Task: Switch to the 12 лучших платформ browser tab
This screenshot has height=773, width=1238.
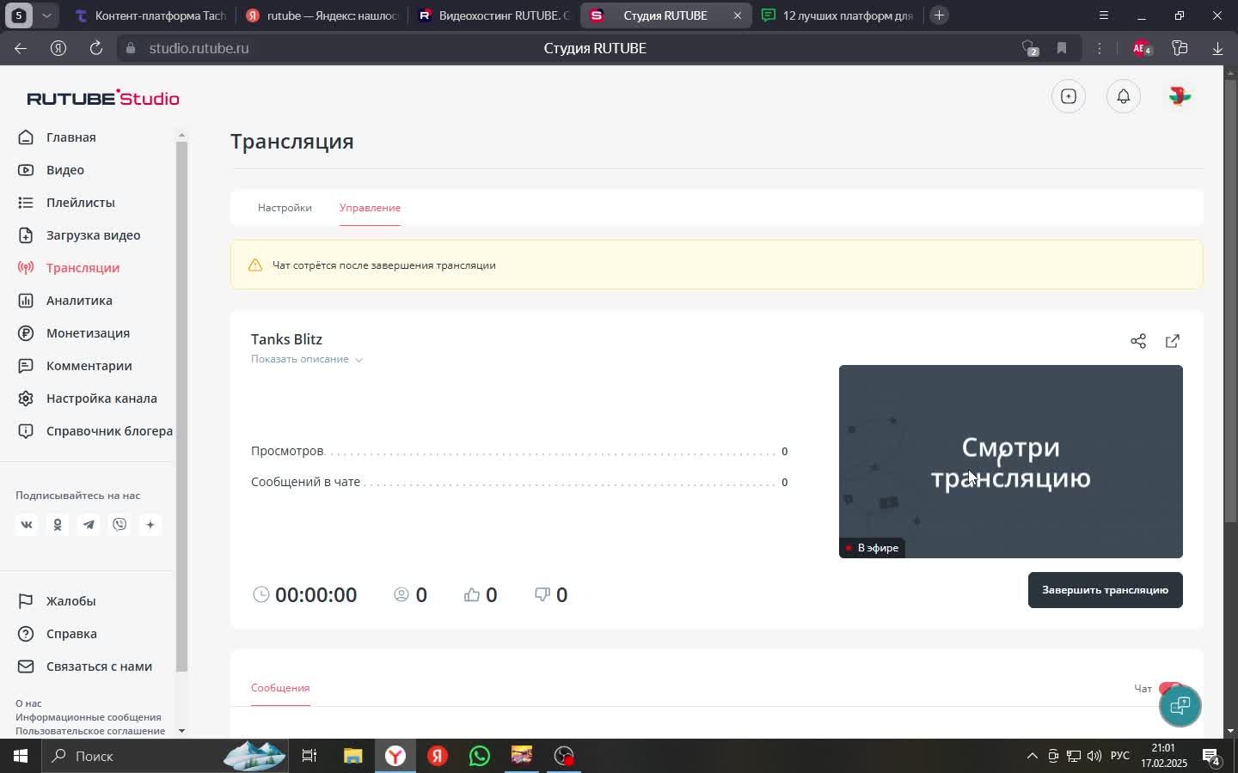Action: click(x=837, y=15)
